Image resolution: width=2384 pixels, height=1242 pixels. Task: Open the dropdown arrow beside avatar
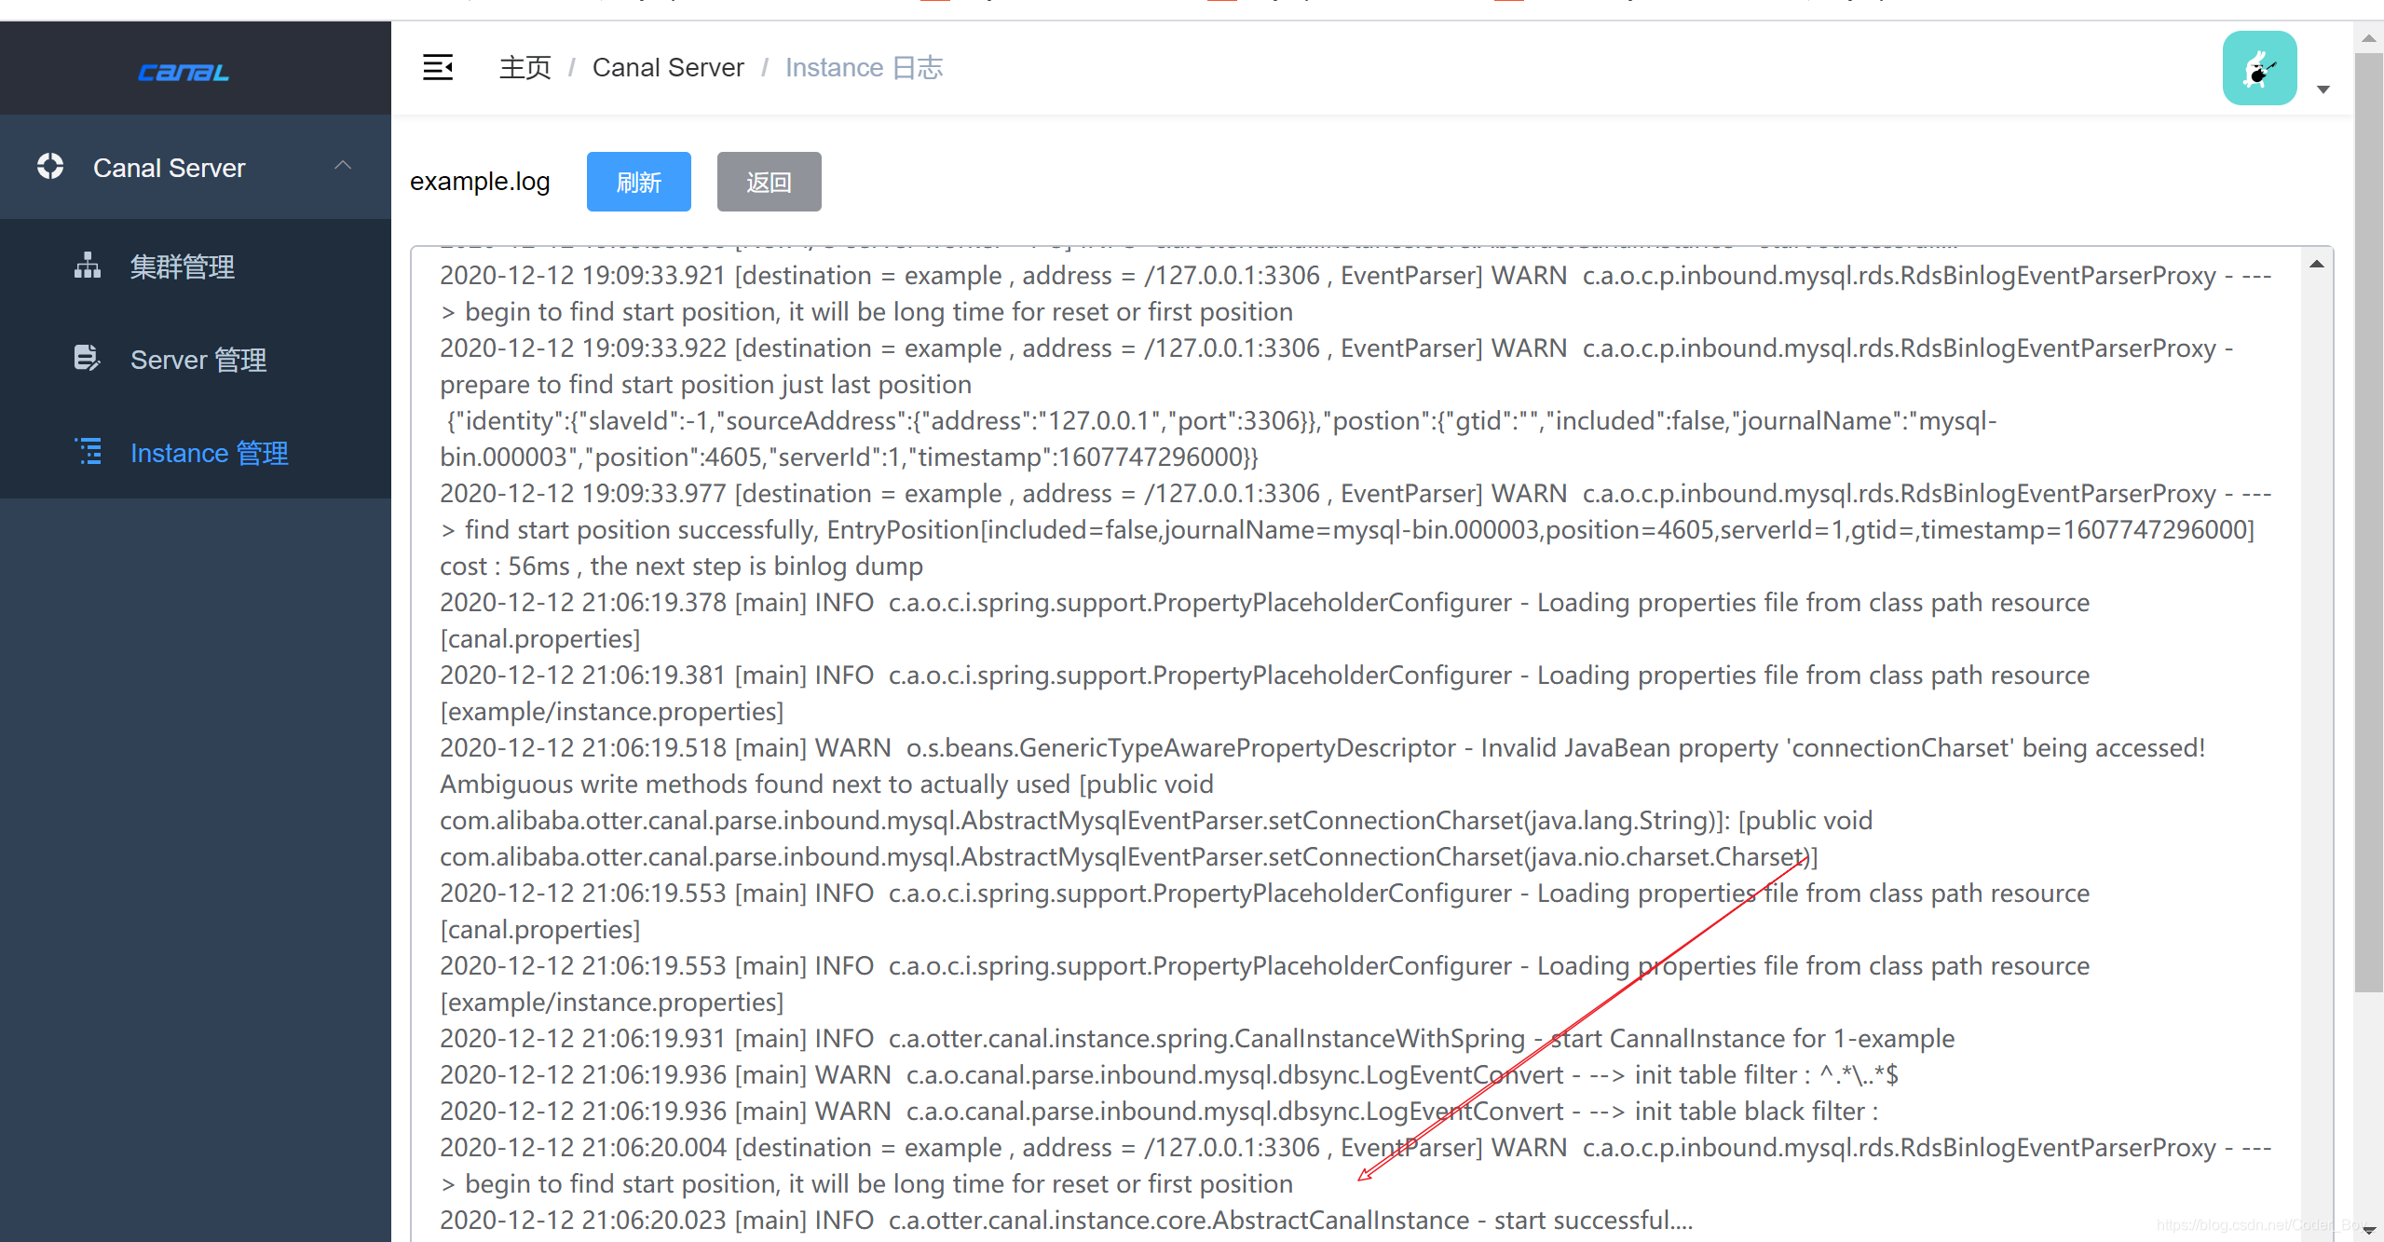pyautogui.click(x=2323, y=89)
